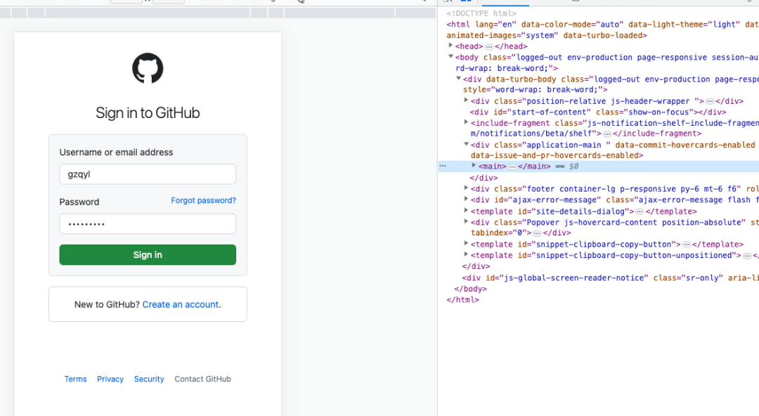The height and width of the screenshot is (416, 759).
Task: Open the three-dot actions beside the main row
Action: [443, 166]
